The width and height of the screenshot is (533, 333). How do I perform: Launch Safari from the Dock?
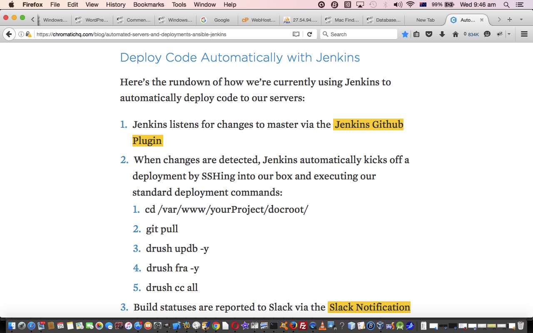tap(31, 326)
